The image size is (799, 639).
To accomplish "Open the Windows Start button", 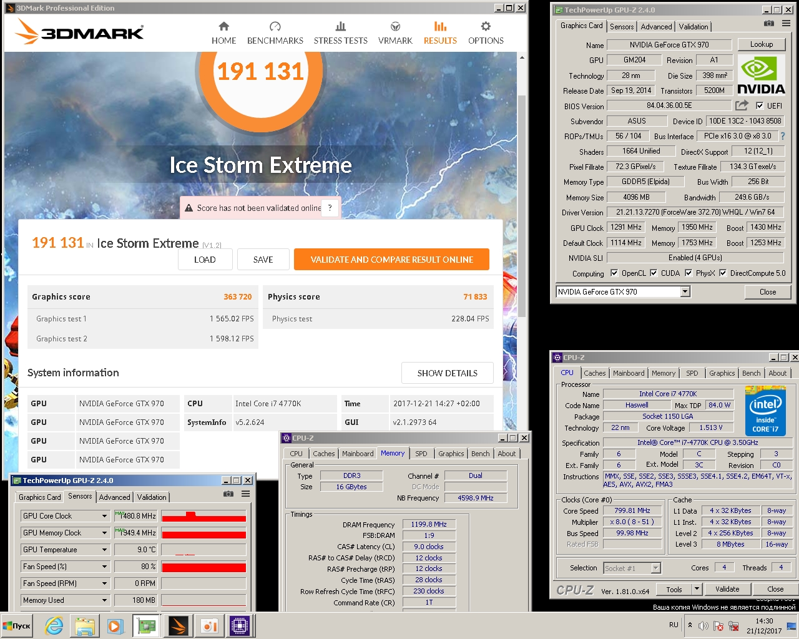I will 17,625.
